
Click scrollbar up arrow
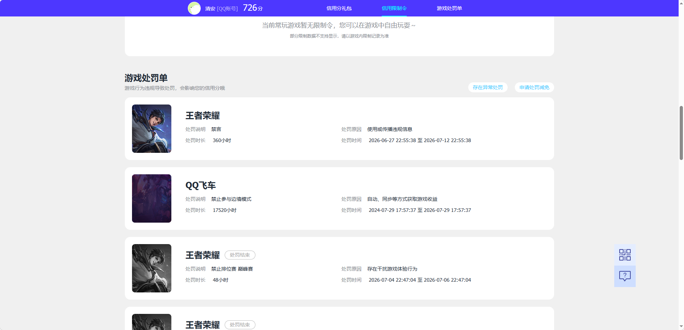[681, 3]
